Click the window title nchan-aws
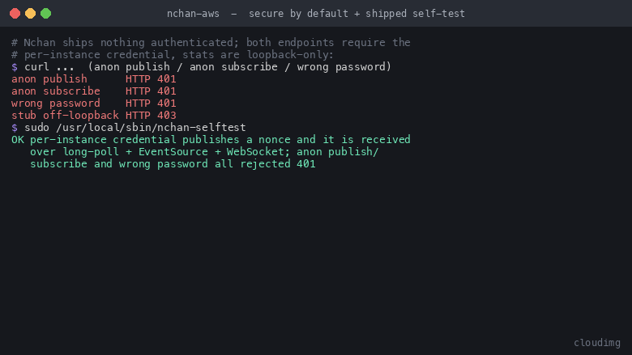The image size is (632, 355). tap(193, 14)
